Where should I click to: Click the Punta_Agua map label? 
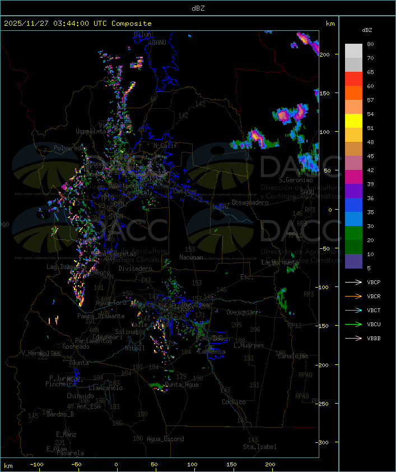181,385
